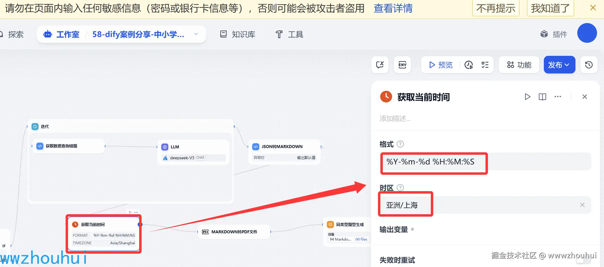Image resolution: width=604 pixels, height=267 pixels.
Task: Open the checklist icon in toolbar
Action: [x=485, y=65]
